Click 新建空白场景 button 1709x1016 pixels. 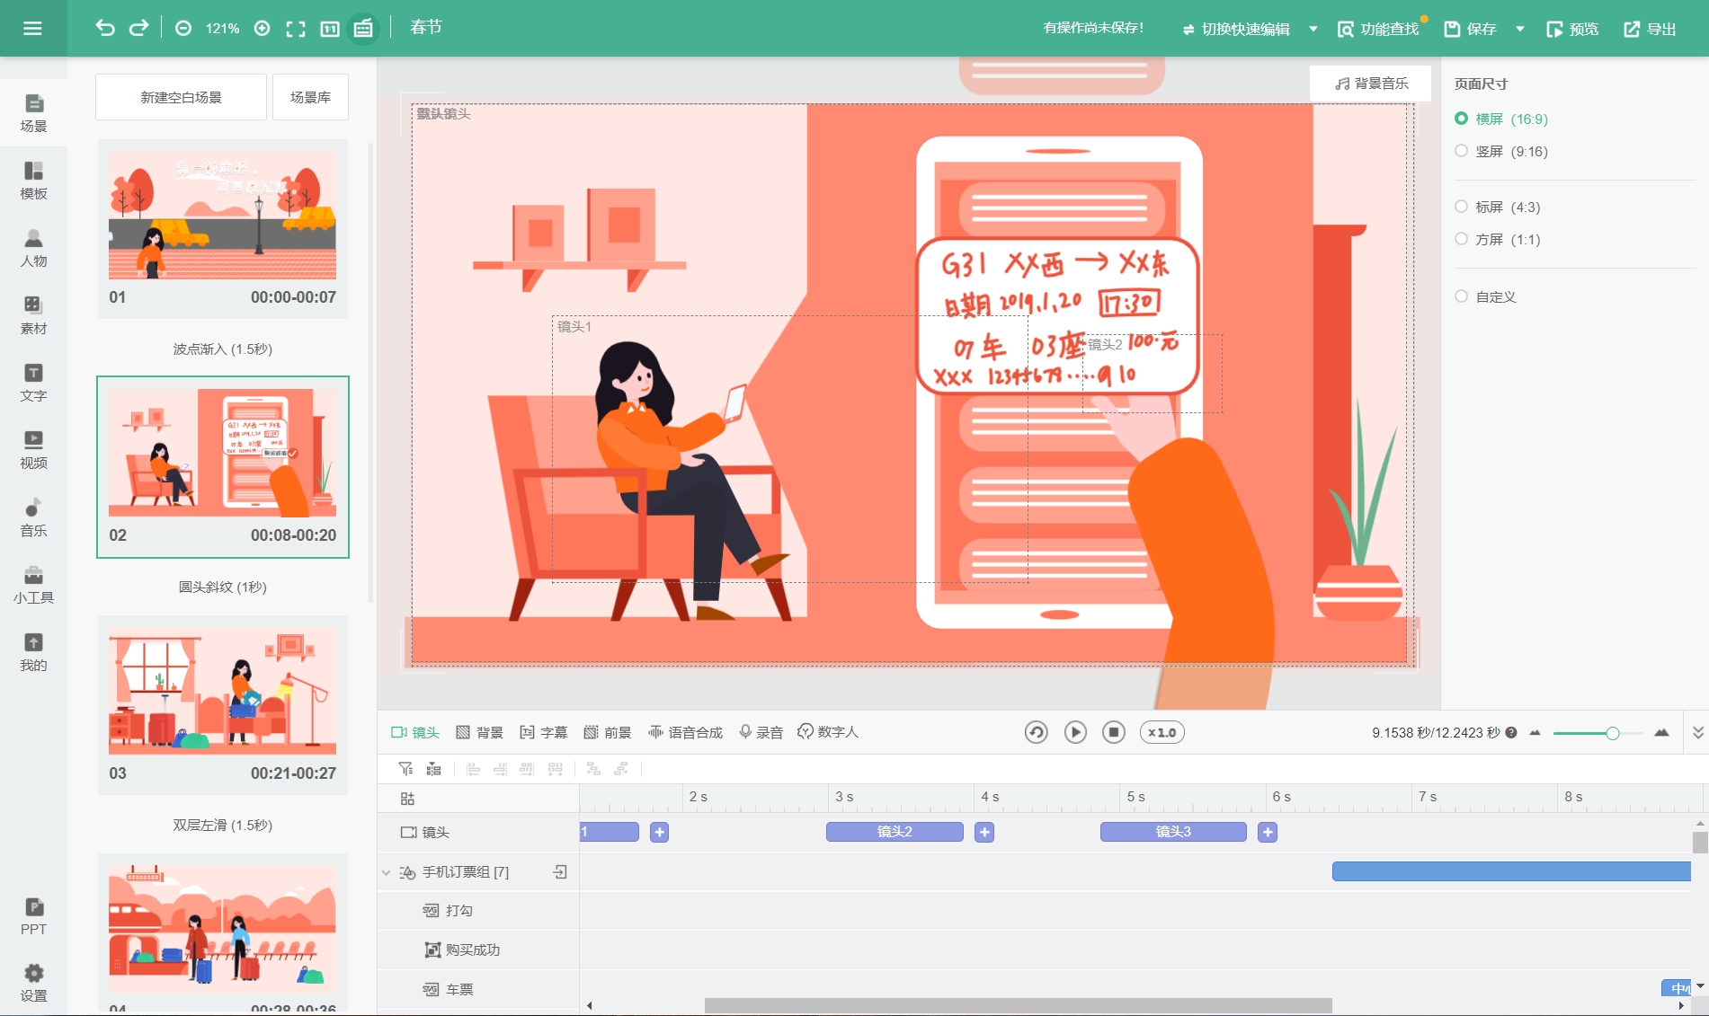click(181, 97)
